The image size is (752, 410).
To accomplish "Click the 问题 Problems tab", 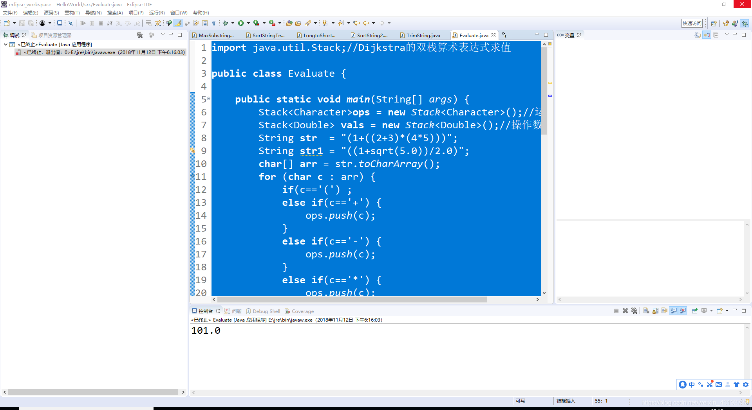I will pyautogui.click(x=233, y=311).
